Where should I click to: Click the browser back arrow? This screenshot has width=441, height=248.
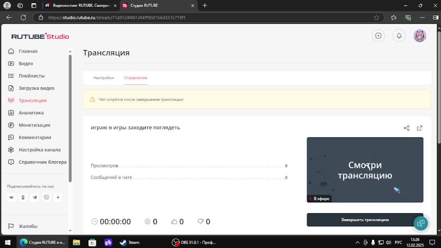click(9, 17)
